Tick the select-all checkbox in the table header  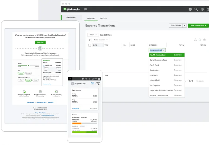(90, 45)
